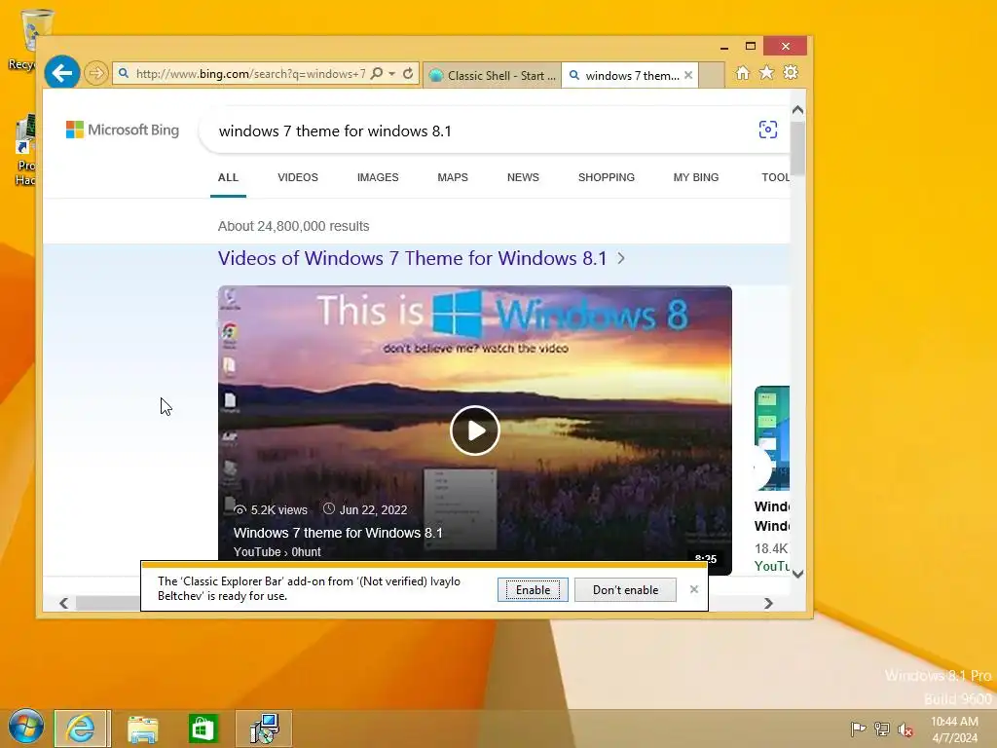The height and width of the screenshot is (748, 997).
Task: Click About 24,800,000 results text
Action: tap(293, 226)
